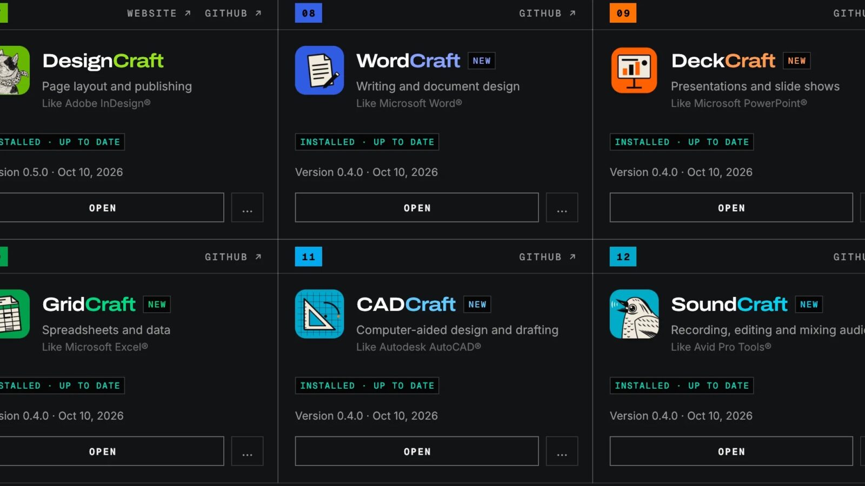Click the DeckCraft presentation icon
This screenshot has width=865, height=486.
[x=634, y=70]
